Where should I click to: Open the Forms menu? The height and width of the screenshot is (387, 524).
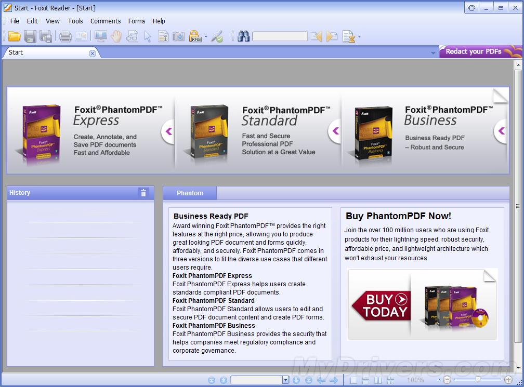(x=137, y=21)
